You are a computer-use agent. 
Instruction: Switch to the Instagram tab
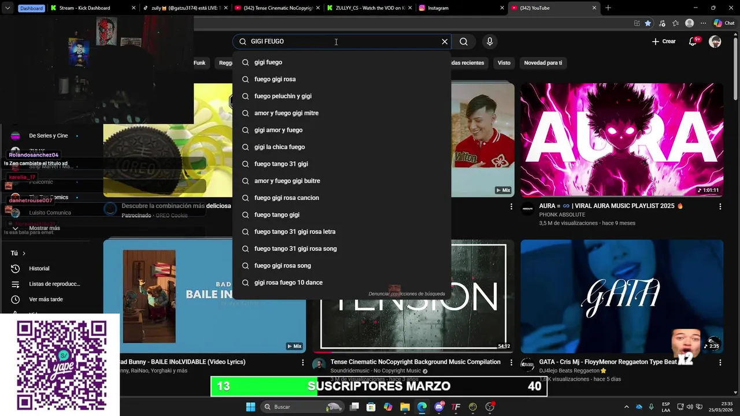click(461, 8)
